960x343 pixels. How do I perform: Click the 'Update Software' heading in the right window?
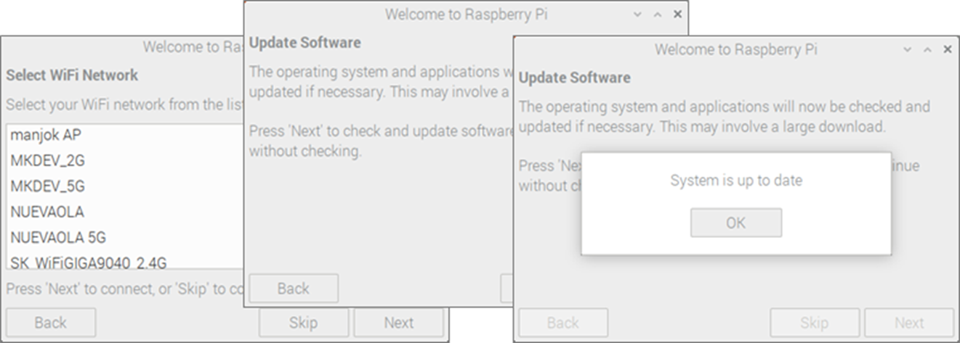coord(575,77)
